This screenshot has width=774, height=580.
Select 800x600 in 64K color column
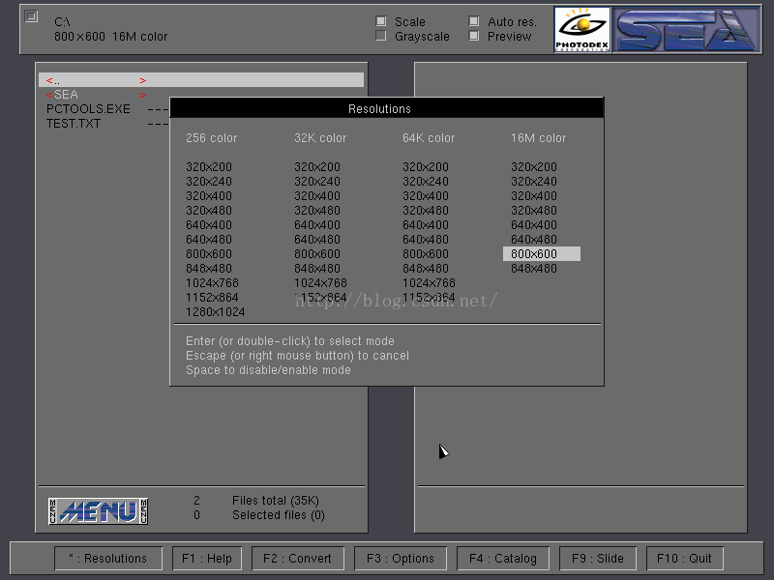point(426,254)
